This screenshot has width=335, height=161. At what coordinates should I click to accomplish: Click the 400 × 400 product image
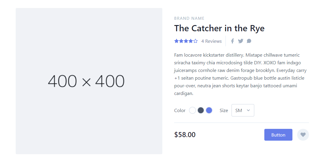click(x=89, y=81)
